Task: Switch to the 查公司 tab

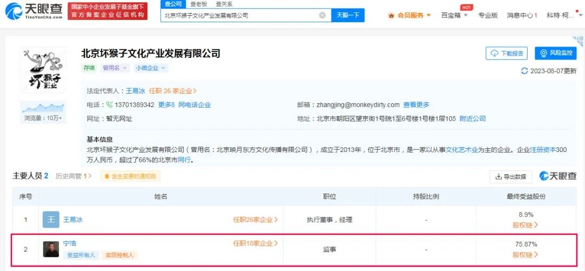Action: point(173,4)
